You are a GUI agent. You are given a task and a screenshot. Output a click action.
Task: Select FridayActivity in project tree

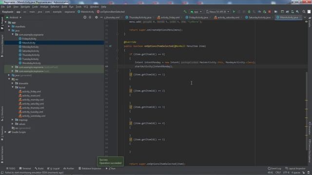coord(29,39)
